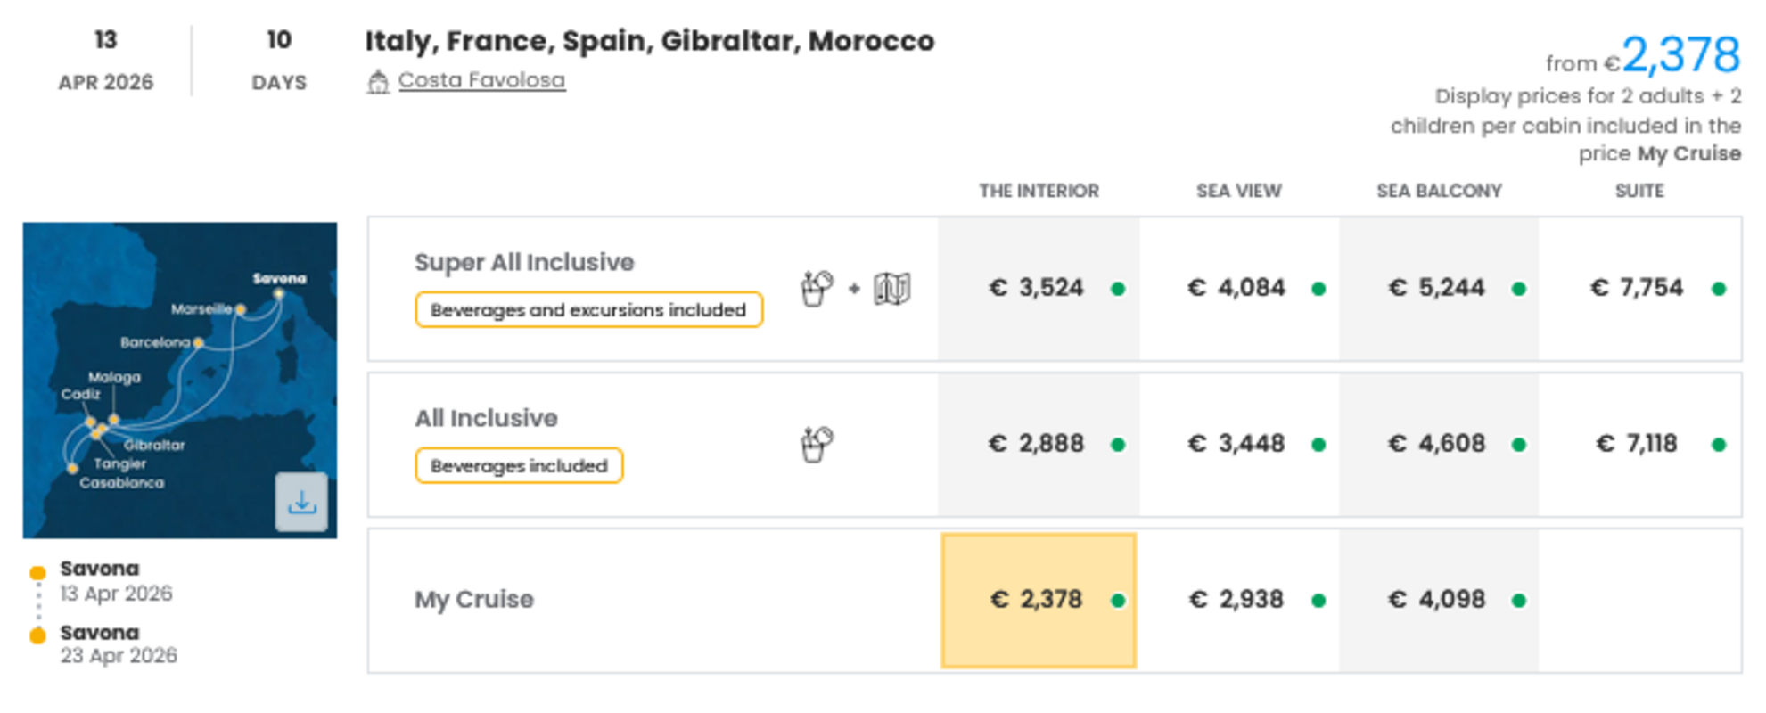The image size is (1766, 713).
Task: Choose Super All Inclusive Interior €3,524
Action: point(1038,288)
